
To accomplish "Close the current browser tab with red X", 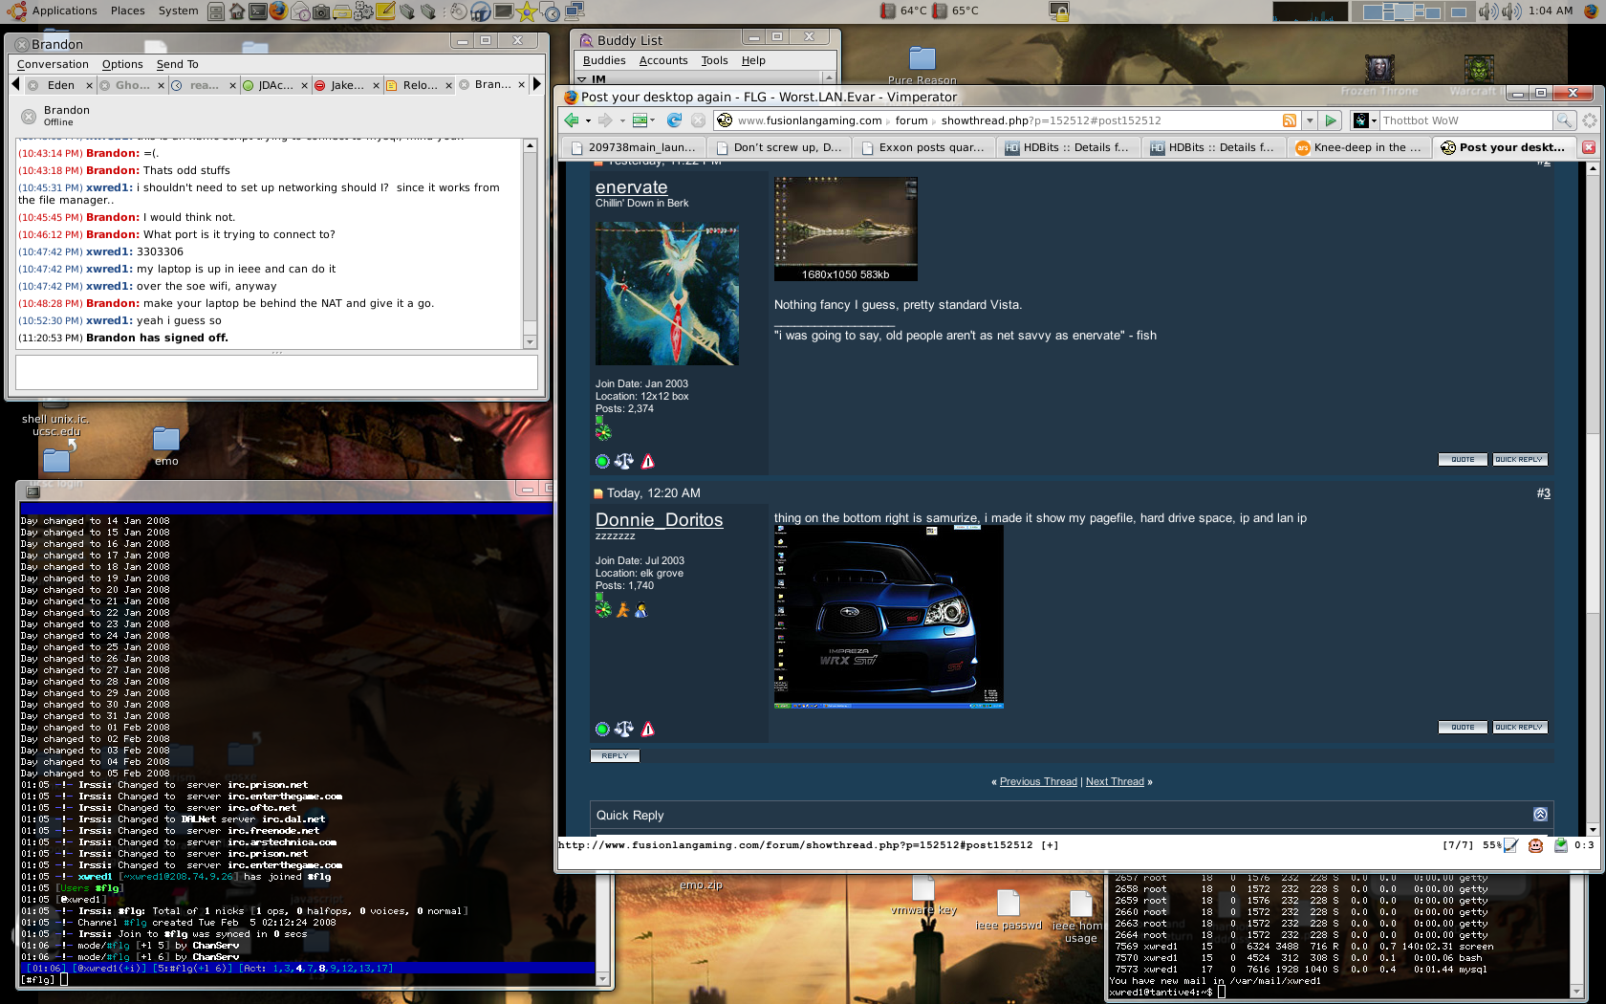I will point(1589,147).
